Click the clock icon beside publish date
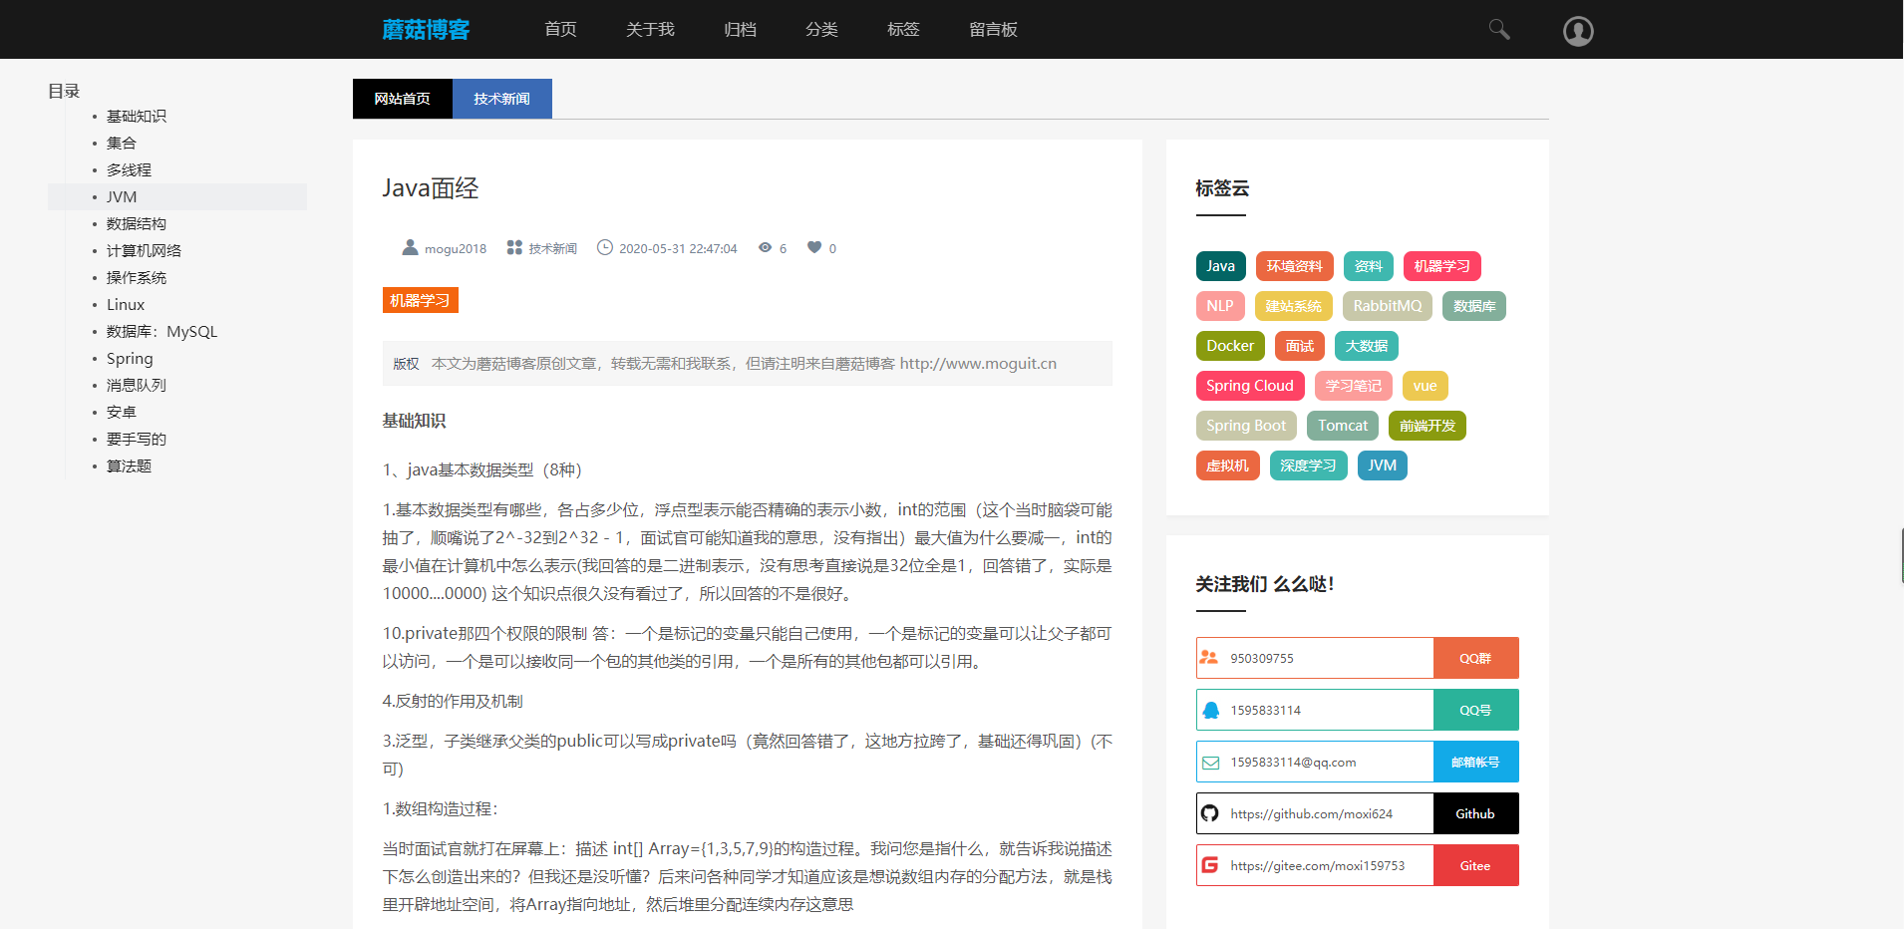 [x=605, y=247]
